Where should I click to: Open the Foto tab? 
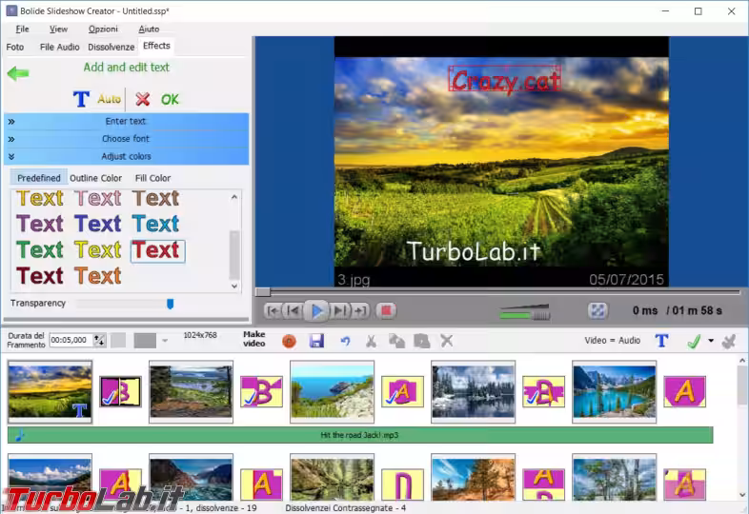[x=15, y=47]
